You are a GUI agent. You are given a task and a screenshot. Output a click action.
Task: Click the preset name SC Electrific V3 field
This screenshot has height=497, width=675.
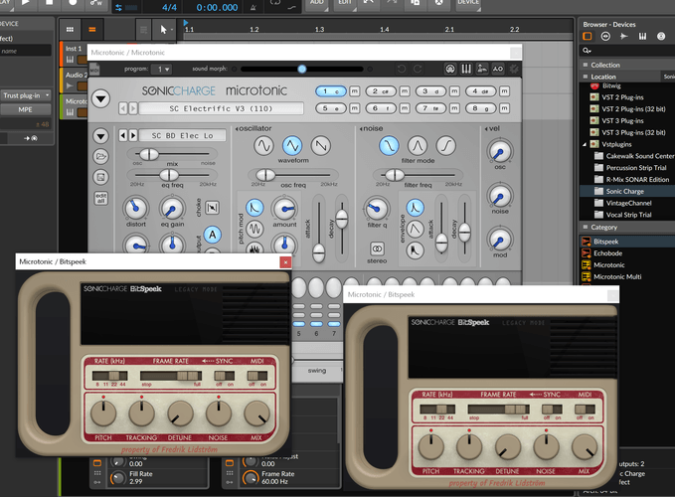click(x=222, y=108)
